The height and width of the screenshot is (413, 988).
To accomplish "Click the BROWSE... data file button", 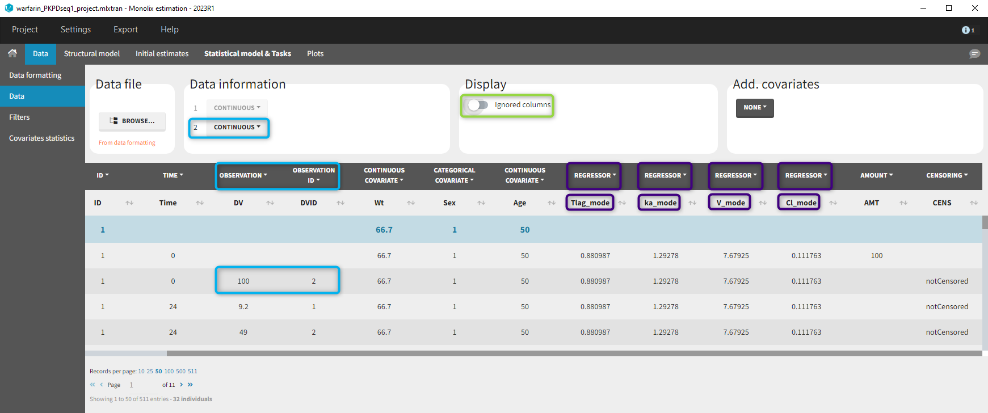I will click(x=132, y=121).
